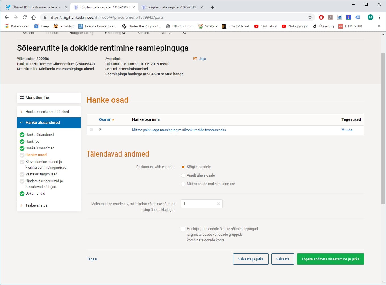Open the HITSA foorum bookmark
Screen dimensions: 386x285
pos(180,26)
